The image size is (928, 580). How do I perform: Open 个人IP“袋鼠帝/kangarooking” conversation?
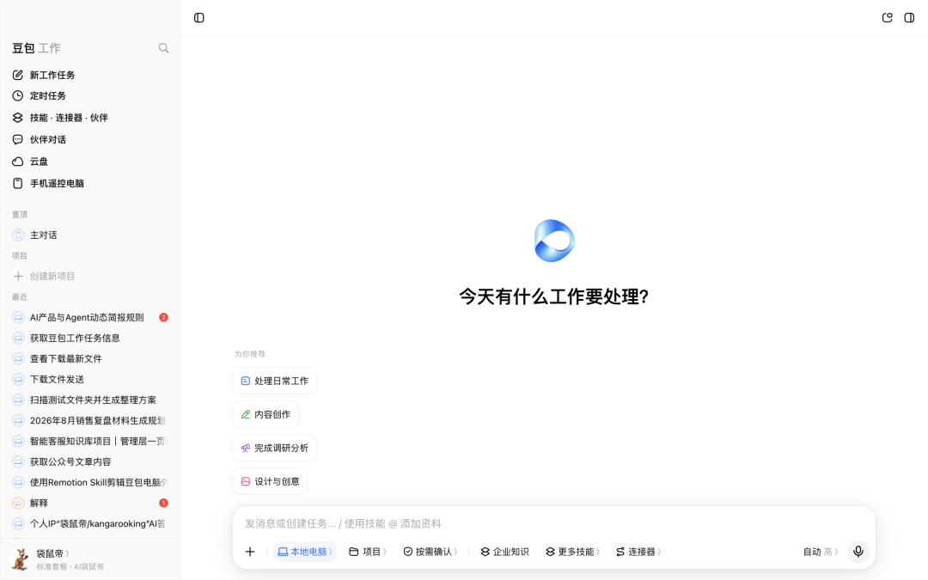point(90,524)
